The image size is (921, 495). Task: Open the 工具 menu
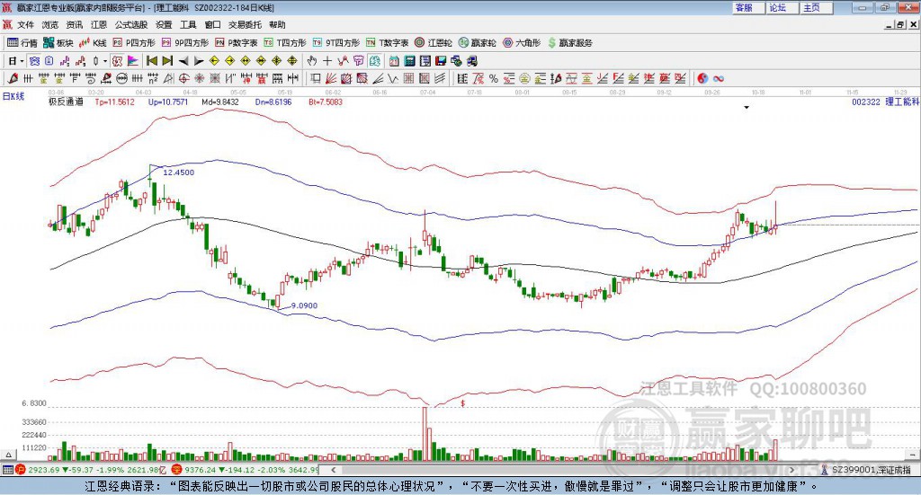point(188,24)
